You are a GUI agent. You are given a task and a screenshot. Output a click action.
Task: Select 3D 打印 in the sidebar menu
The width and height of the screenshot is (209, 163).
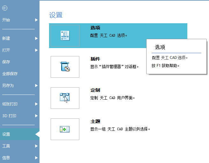[x=9, y=116]
